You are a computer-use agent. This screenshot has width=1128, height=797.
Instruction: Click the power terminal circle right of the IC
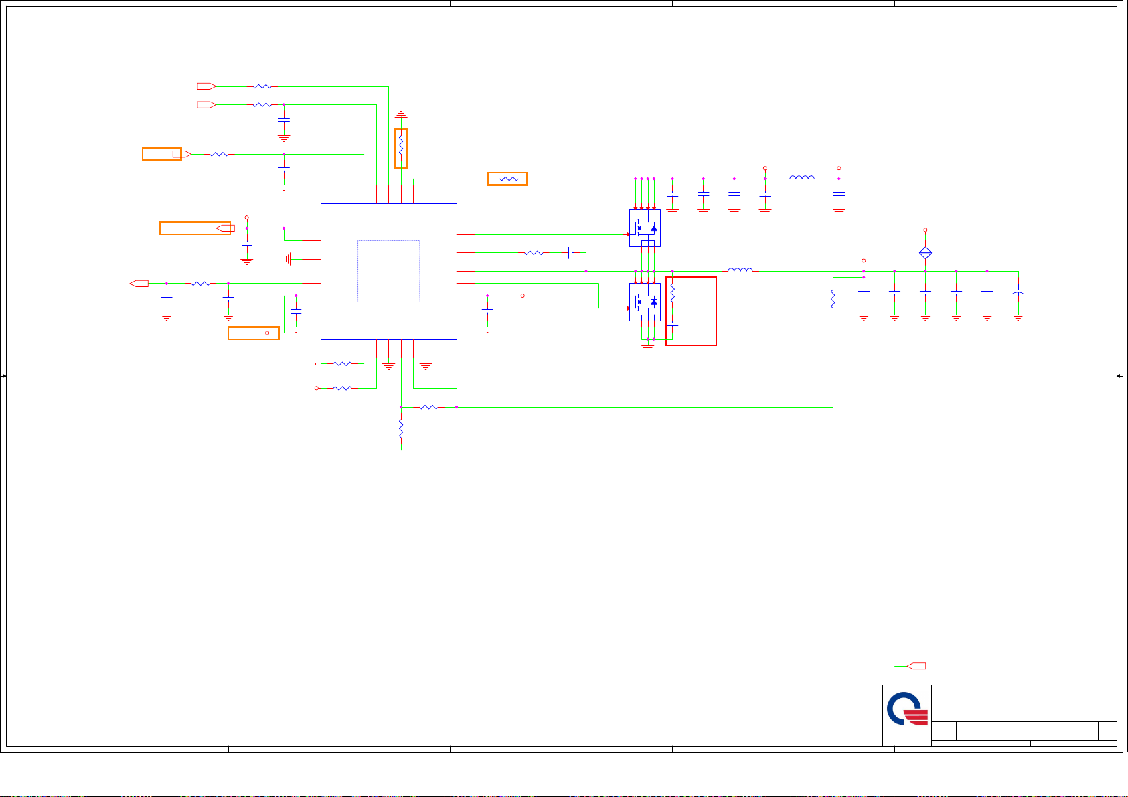tap(523, 296)
